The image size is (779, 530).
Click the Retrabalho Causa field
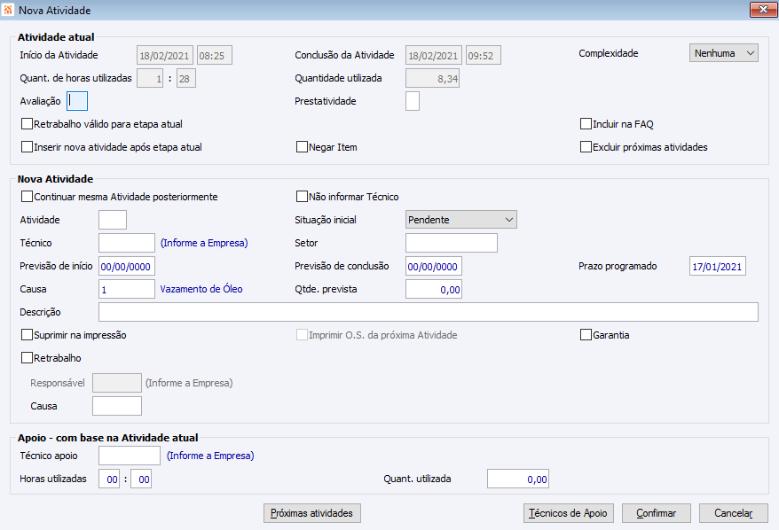[117, 406]
